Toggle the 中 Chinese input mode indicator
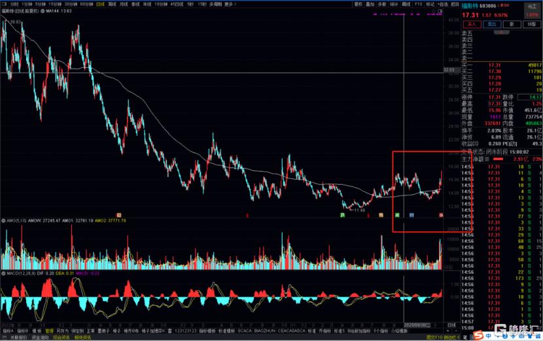This screenshot has width=543, height=341. click(488, 336)
